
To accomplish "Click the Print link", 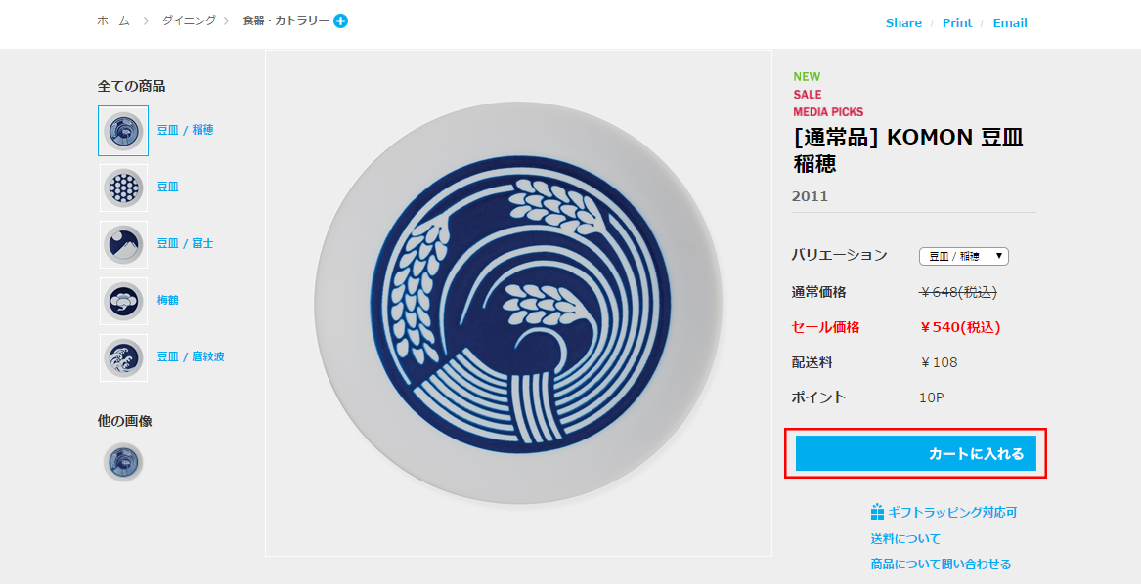I will coord(957,22).
